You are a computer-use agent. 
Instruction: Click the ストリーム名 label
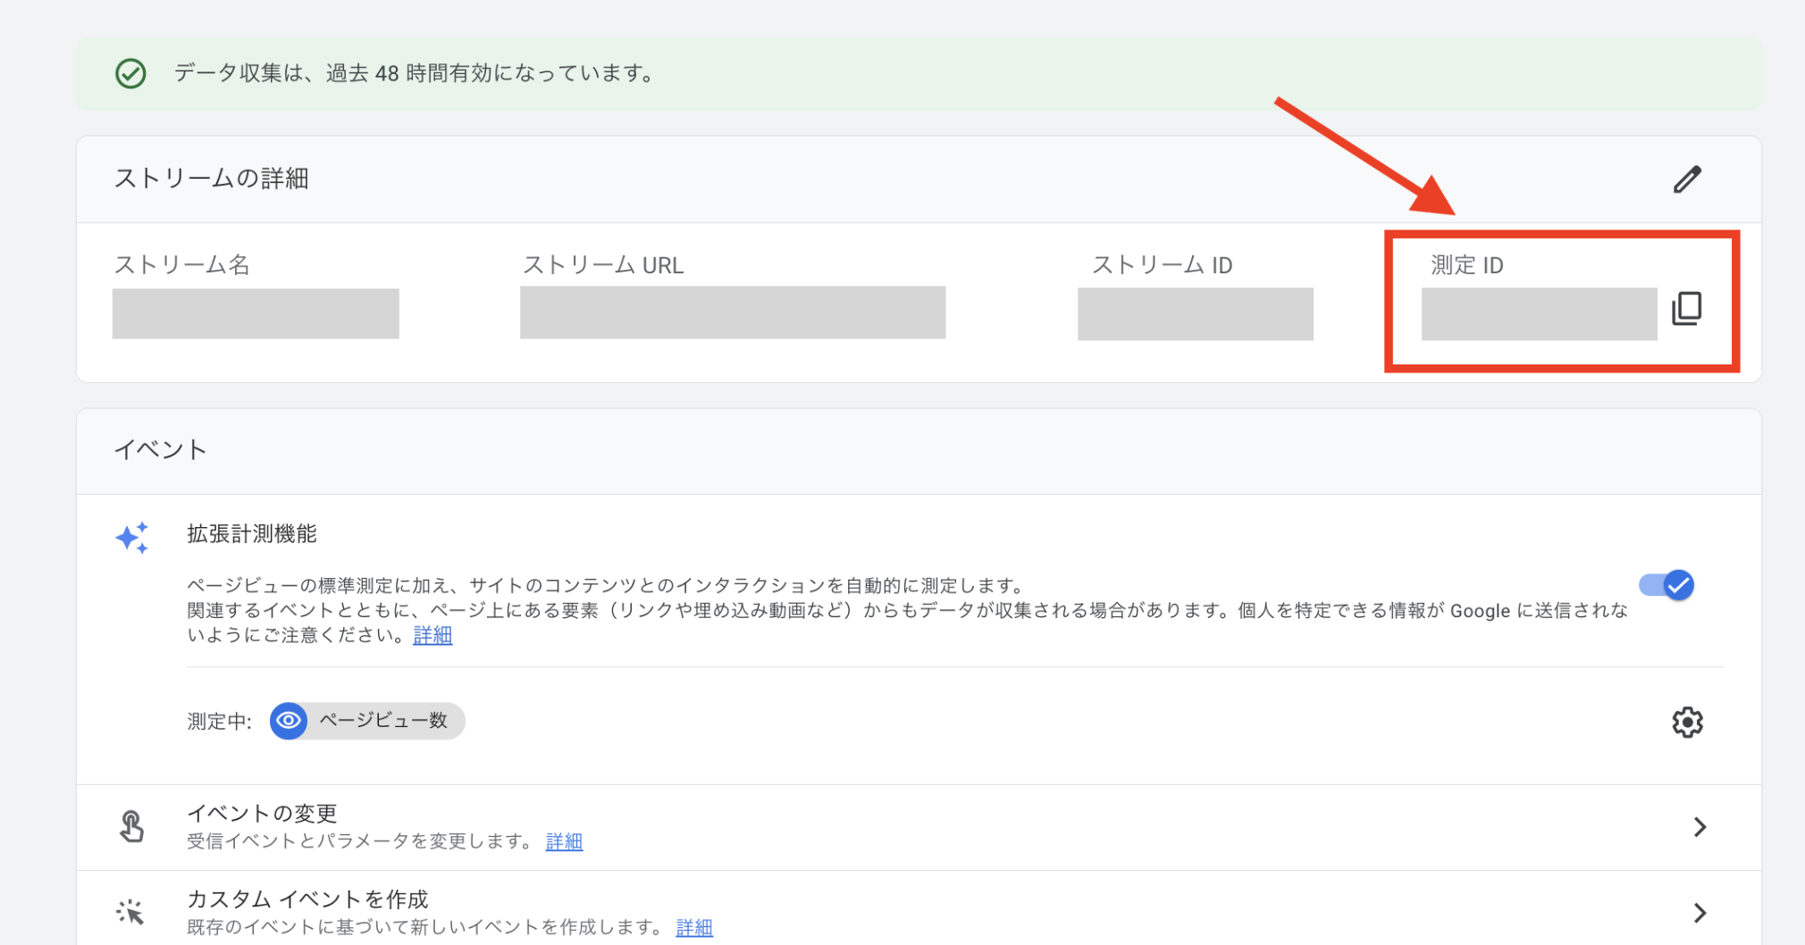(x=181, y=265)
